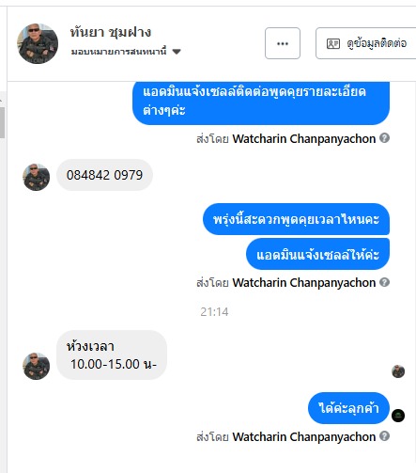Click the left scrollbar thumb
This screenshot has width=416, height=473.
point(2,122)
